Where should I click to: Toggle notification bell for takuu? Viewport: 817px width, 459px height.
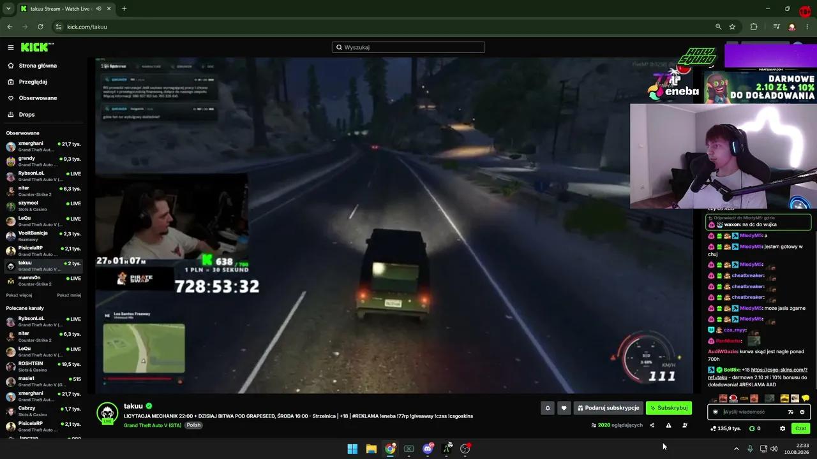coord(547,408)
